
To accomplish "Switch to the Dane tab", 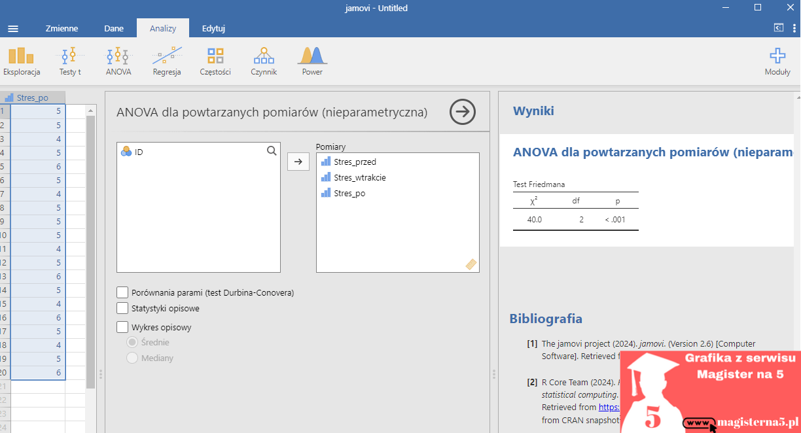I will tap(114, 29).
